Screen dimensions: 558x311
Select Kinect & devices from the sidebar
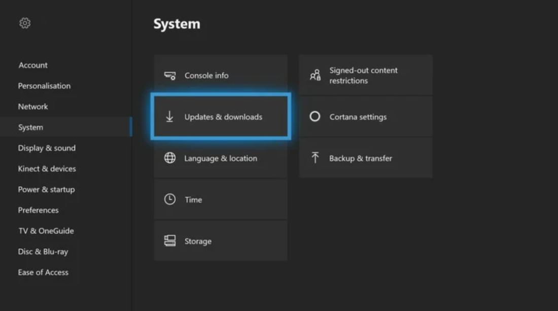click(46, 168)
